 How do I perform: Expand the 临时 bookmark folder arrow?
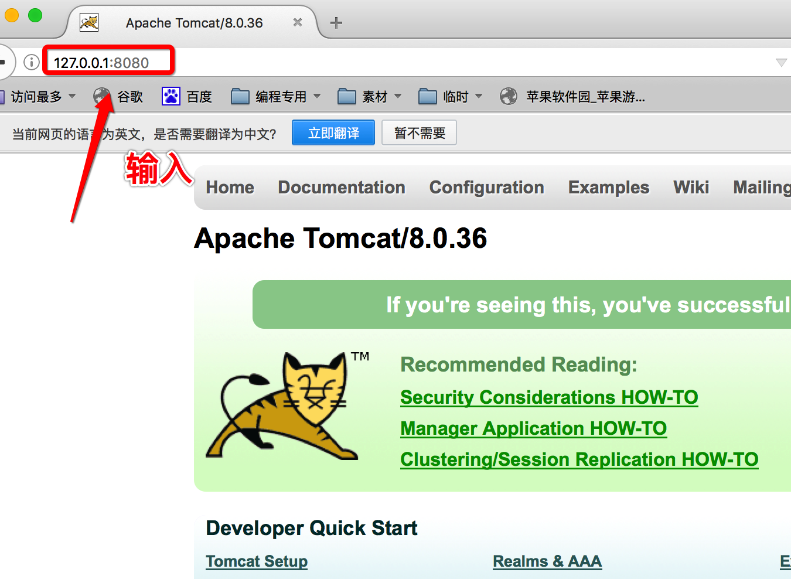click(x=479, y=96)
